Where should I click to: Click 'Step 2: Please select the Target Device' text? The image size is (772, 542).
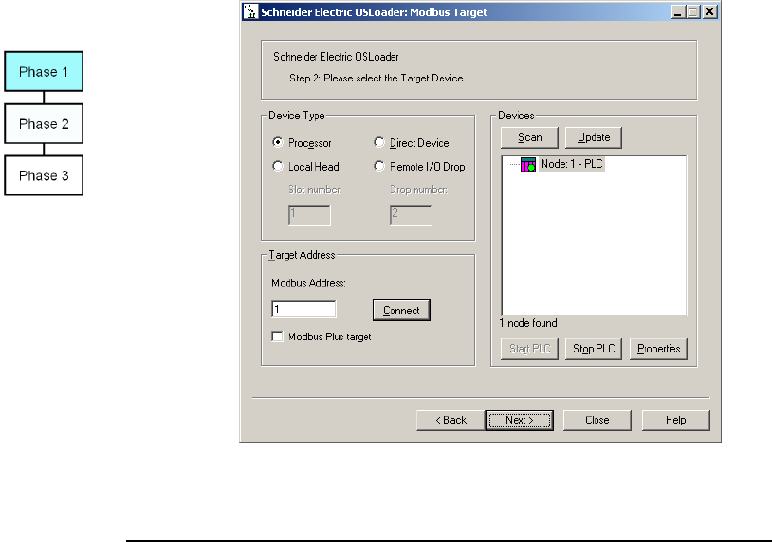click(377, 79)
